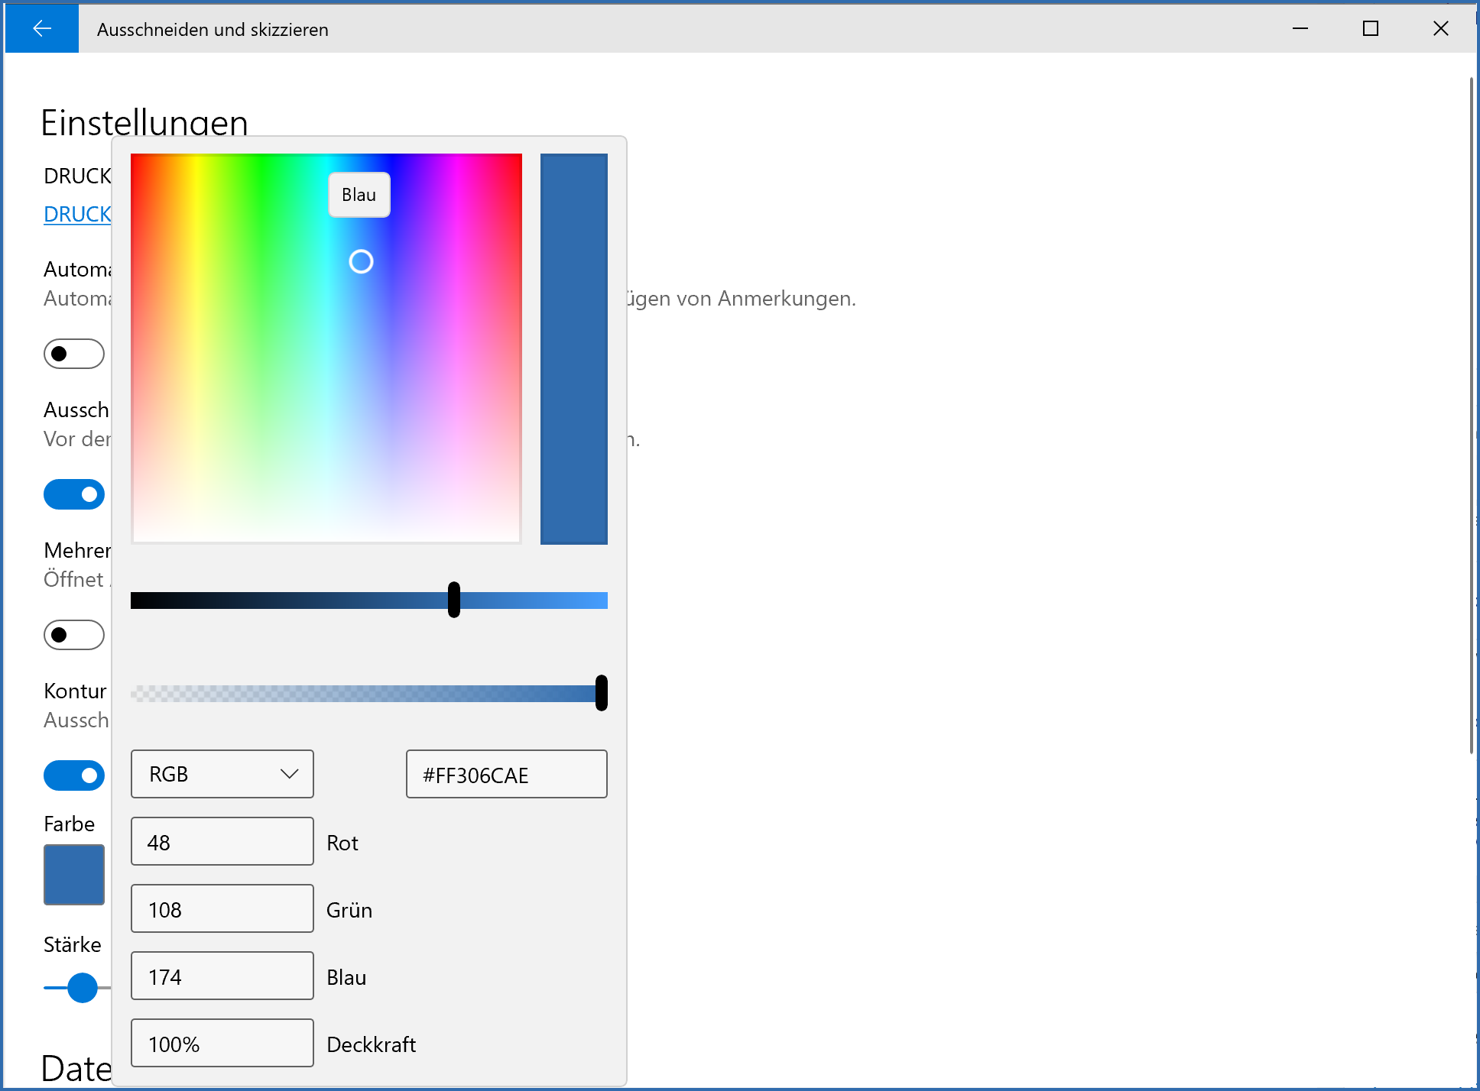Disable the save snips prompt toggle

pos(73,494)
